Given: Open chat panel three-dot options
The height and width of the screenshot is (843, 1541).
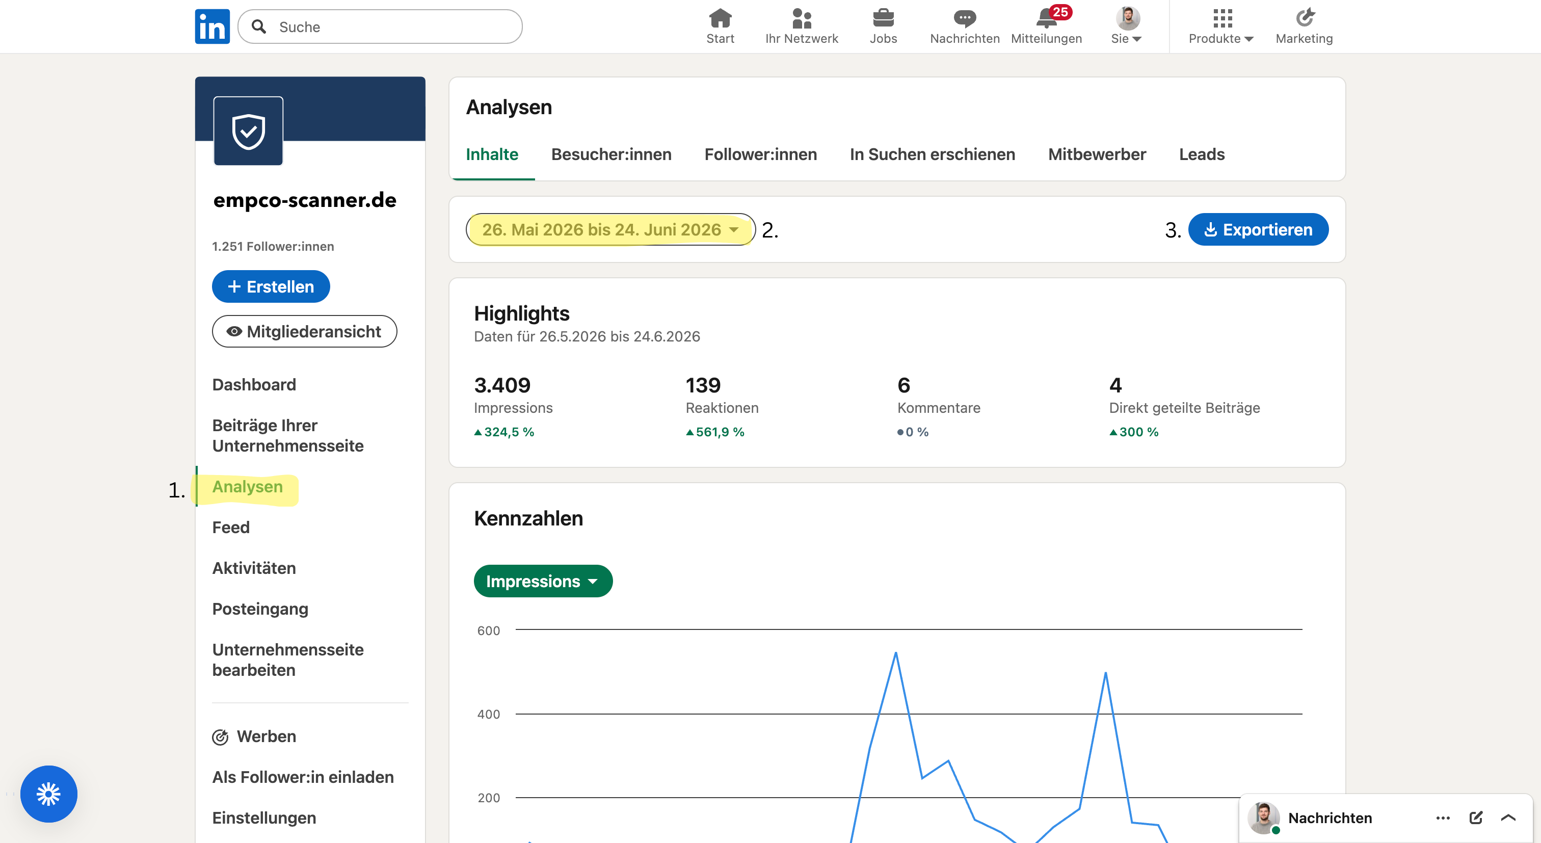Looking at the screenshot, I should click(x=1443, y=818).
